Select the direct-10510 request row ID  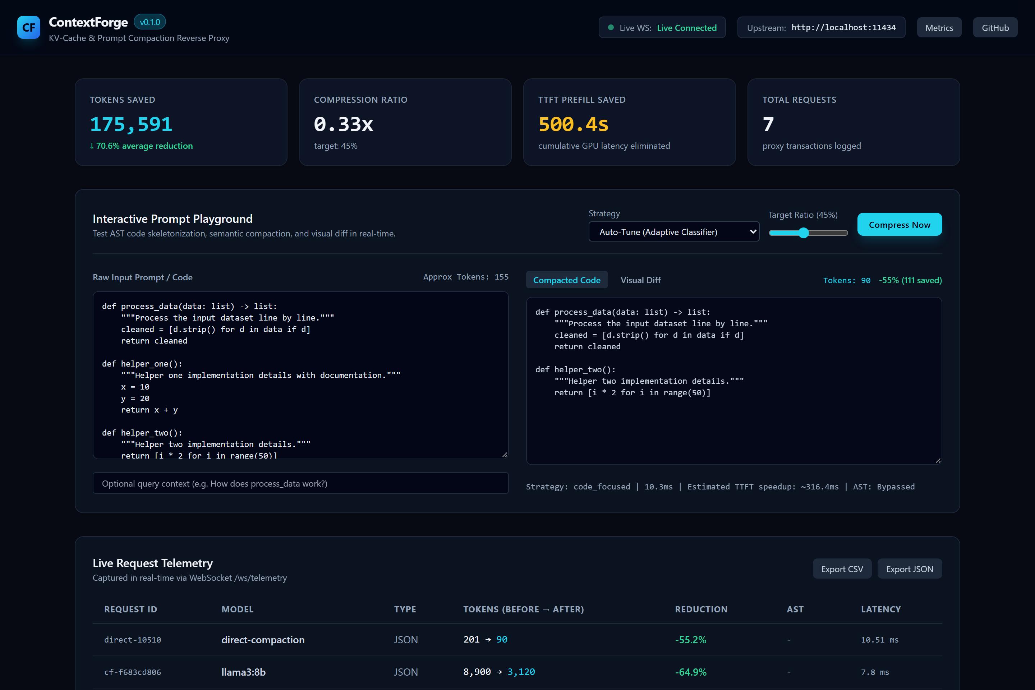click(x=133, y=639)
